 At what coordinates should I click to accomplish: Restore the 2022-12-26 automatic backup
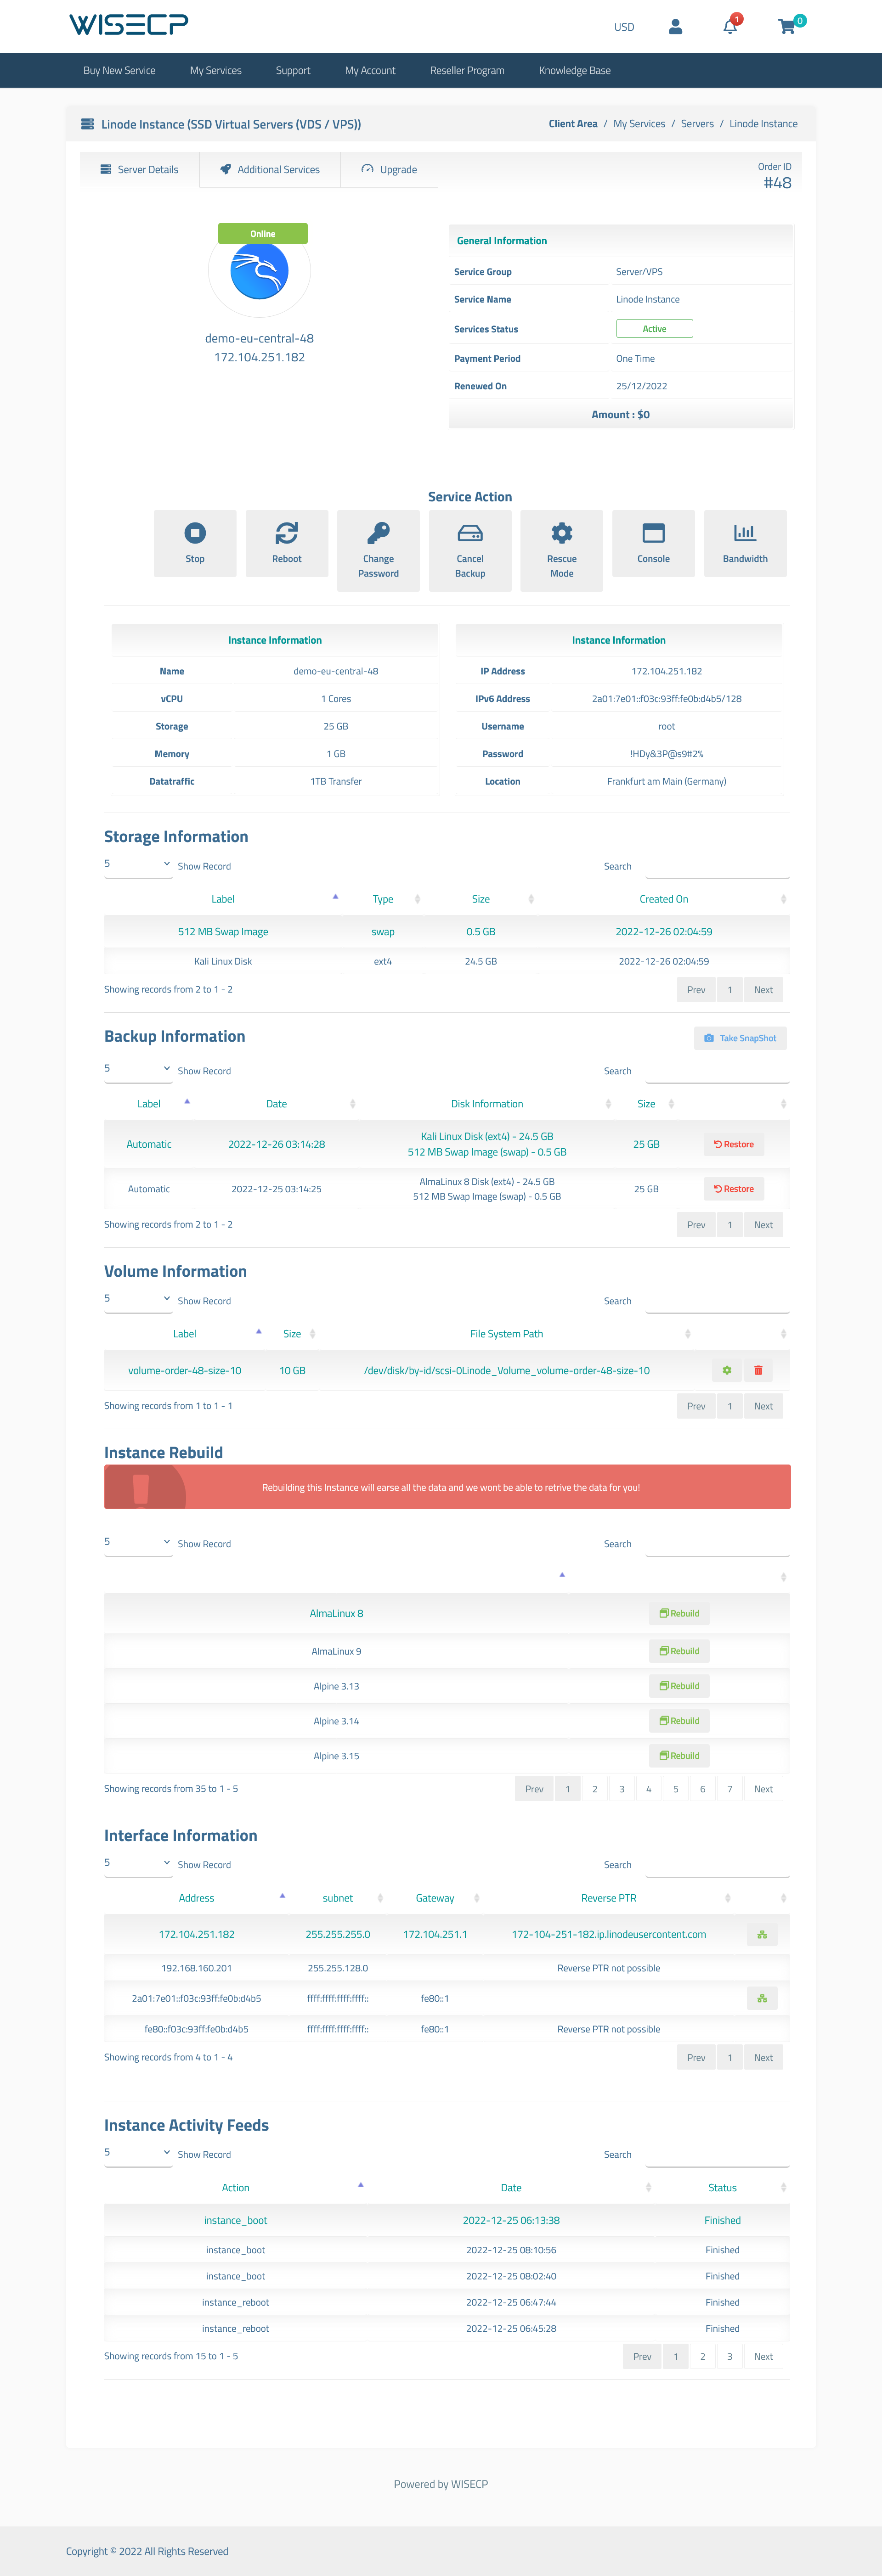734,1144
